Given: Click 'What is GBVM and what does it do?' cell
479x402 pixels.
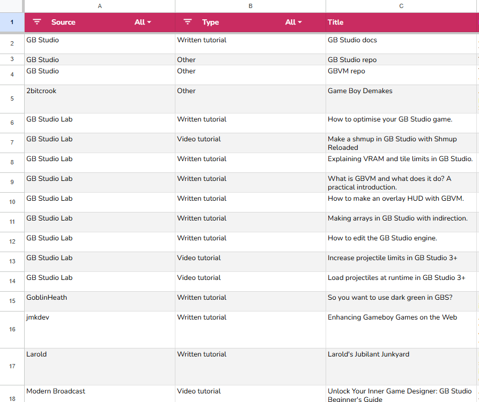Looking at the screenshot, I should [x=401, y=183].
